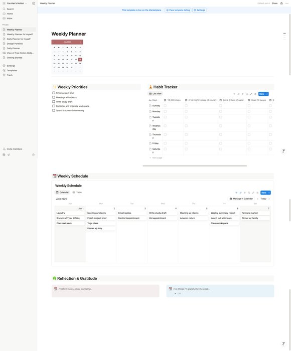Screen dimensions: 291x351
Task: Open Design Portfolio page in sidebar
Action: 19,44
